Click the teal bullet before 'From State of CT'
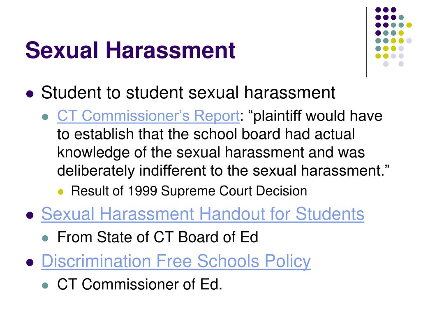 click(45, 238)
